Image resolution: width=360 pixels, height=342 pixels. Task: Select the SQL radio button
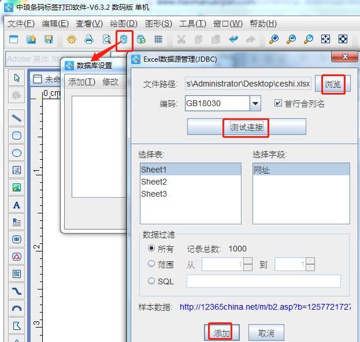point(151,281)
